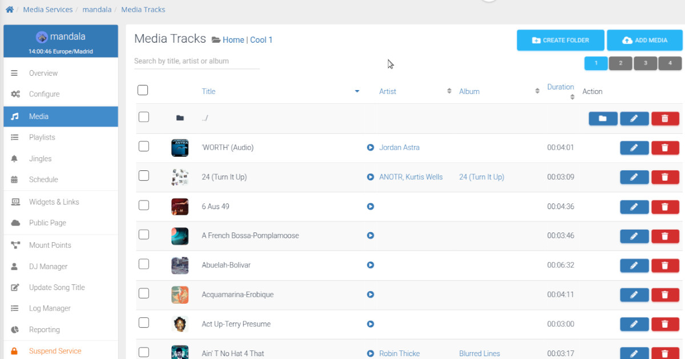
Task: Sort the table by Album column
Action: (x=537, y=91)
